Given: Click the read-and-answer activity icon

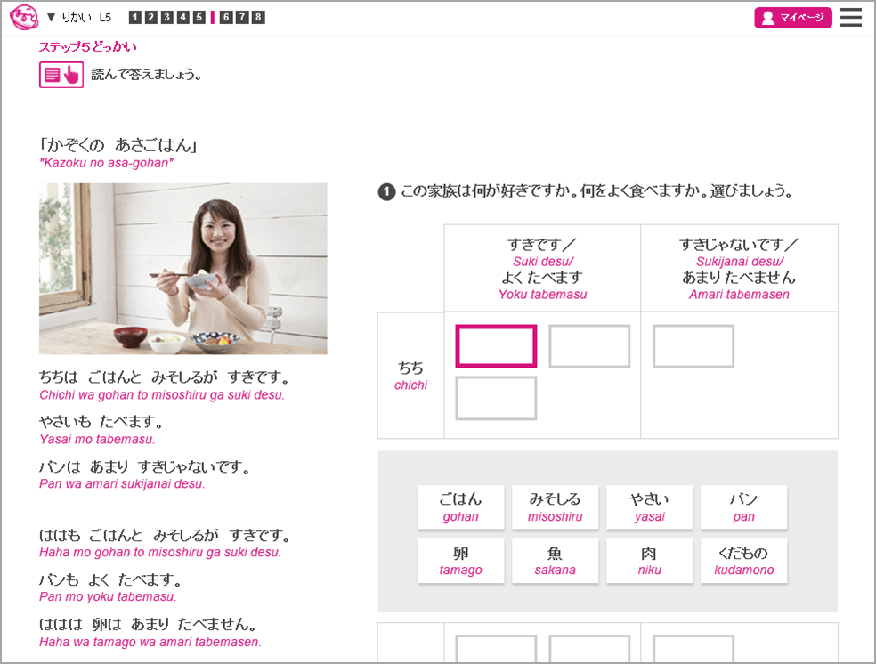Looking at the screenshot, I should point(61,74).
